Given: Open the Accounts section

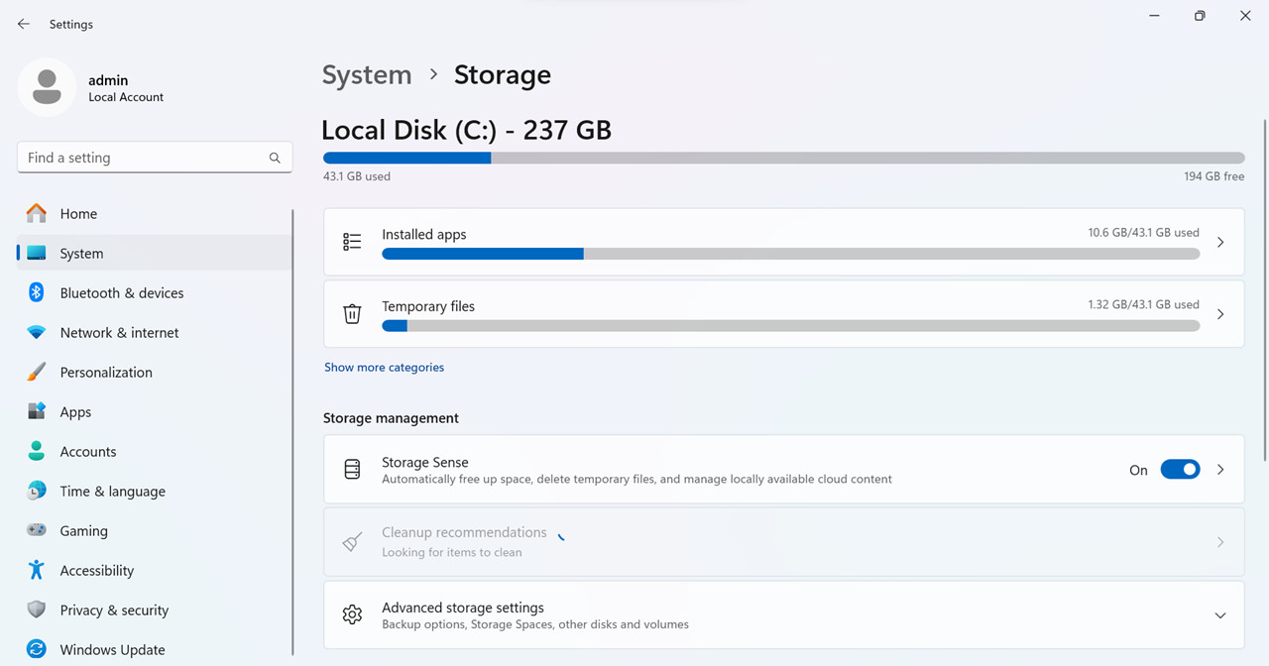Looking at the screenshot, I should [155, 451].
